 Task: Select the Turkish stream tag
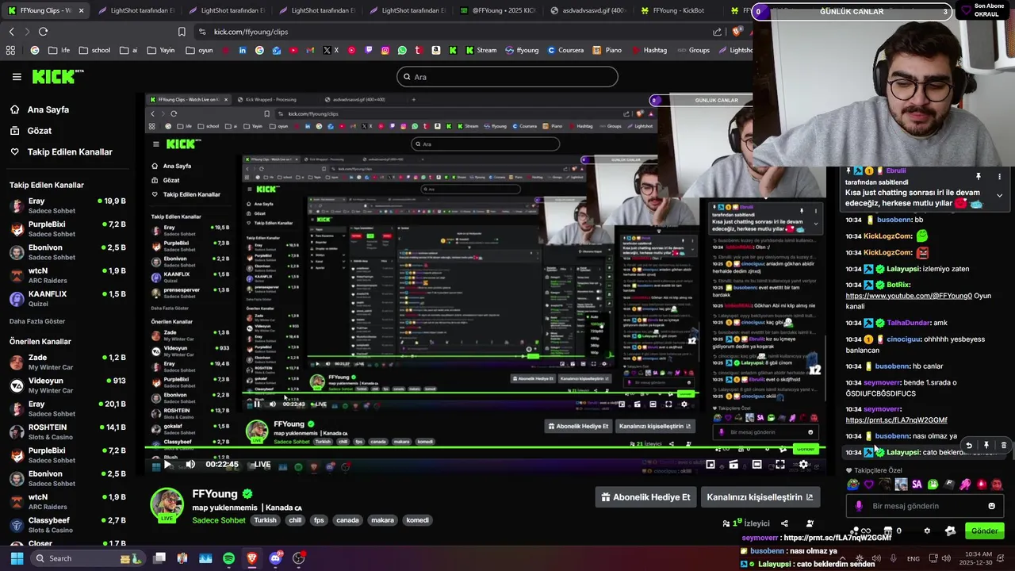coord(266,520)
